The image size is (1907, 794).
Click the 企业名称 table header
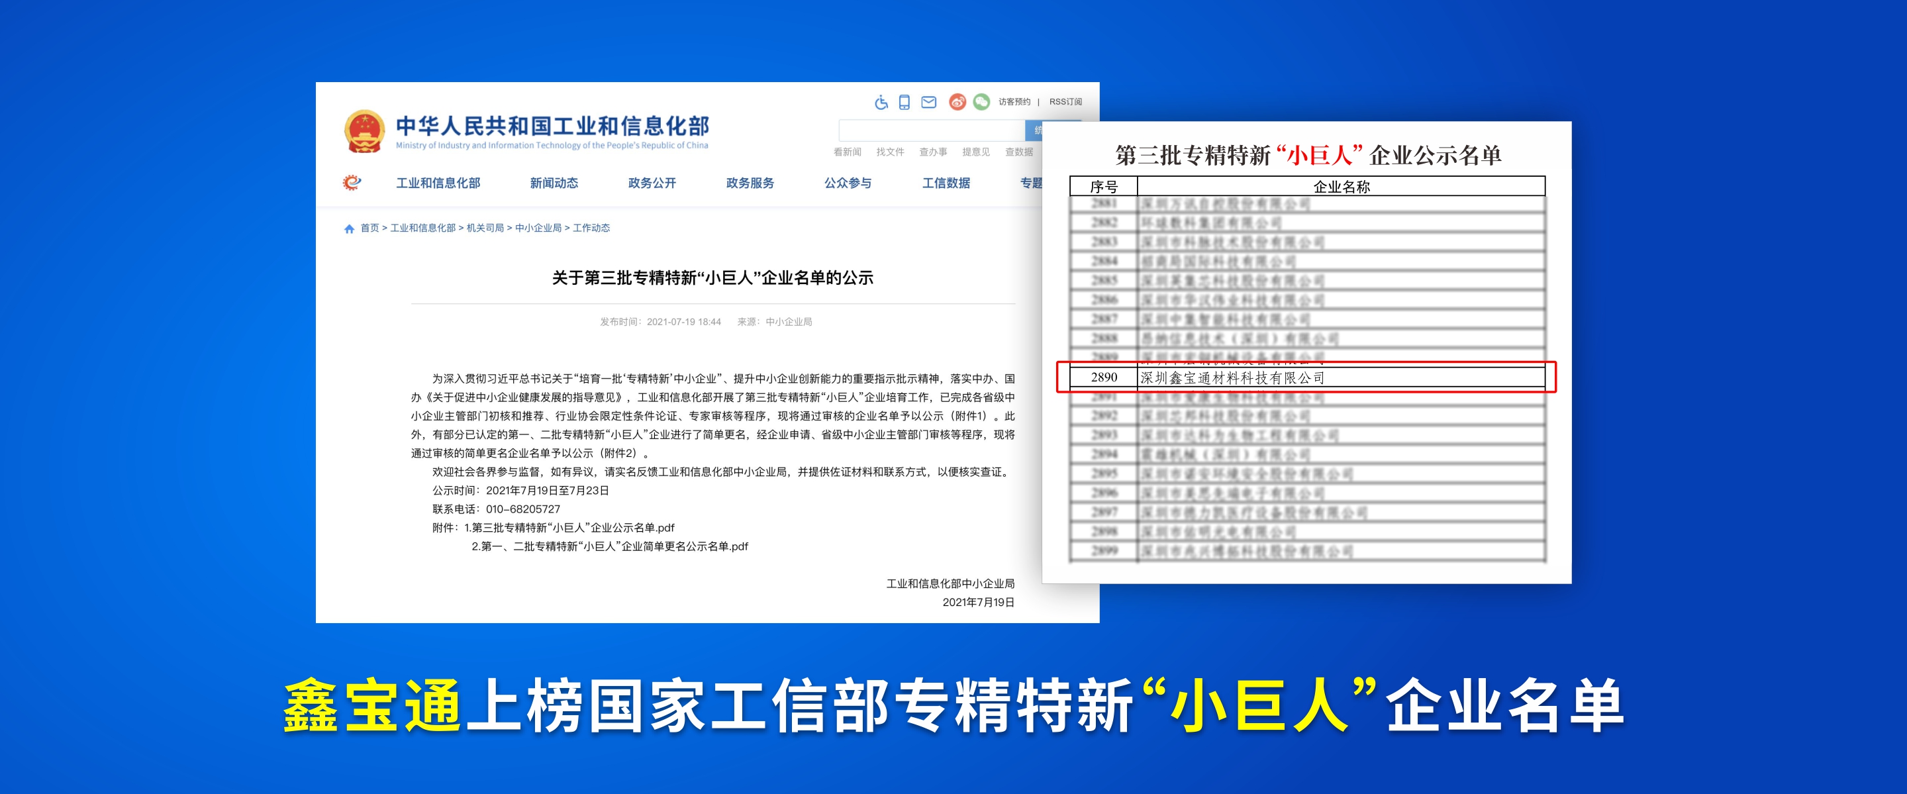point(1342,187)
